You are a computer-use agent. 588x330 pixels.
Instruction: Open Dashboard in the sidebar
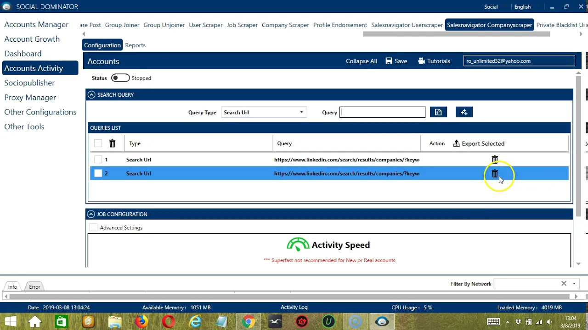pyautogui.click(x=23, y=54)
